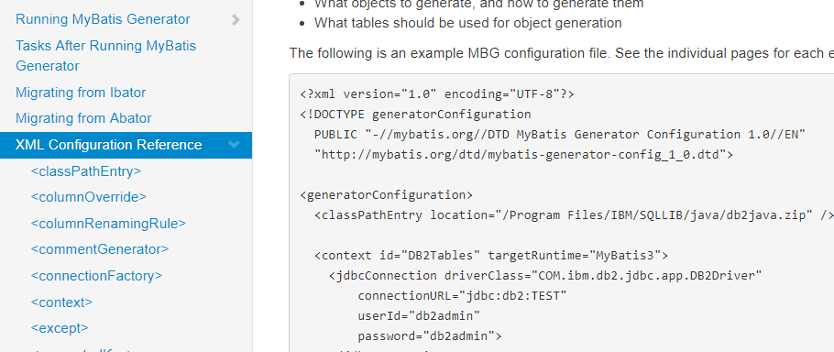Viewport: 834px width, 352px height.
Task: Click the <?xml version="1.0" code line
Action: click(x=437, y=94)
